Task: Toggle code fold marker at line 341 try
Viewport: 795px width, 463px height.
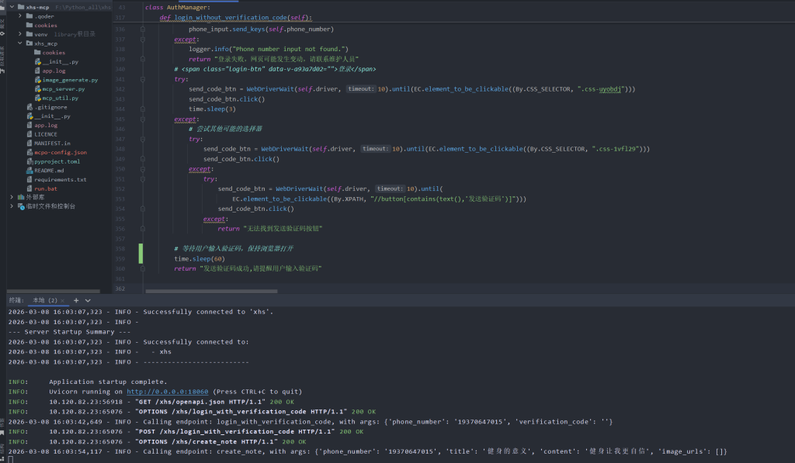Action: click(143, 79)
